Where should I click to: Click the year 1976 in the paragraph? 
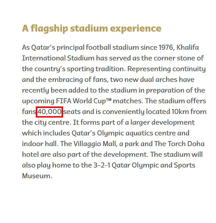pyautogui.click(x=167, y=48)
